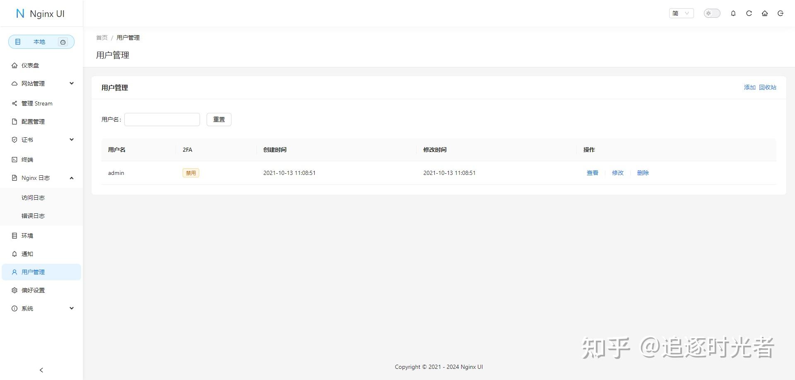
Task: Select 管理 Stream in the sidebar
Action: 37,103
